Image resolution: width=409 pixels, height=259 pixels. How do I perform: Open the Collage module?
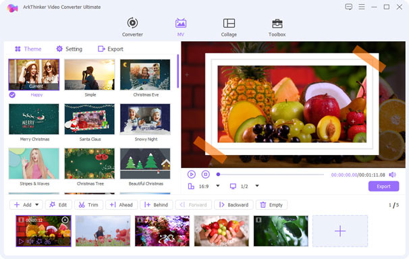point(229,27)
